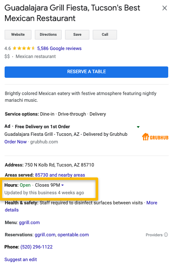Screen dimensions: 172x267
Task: Expand the hours dropdown arrow
Action: 63,185
